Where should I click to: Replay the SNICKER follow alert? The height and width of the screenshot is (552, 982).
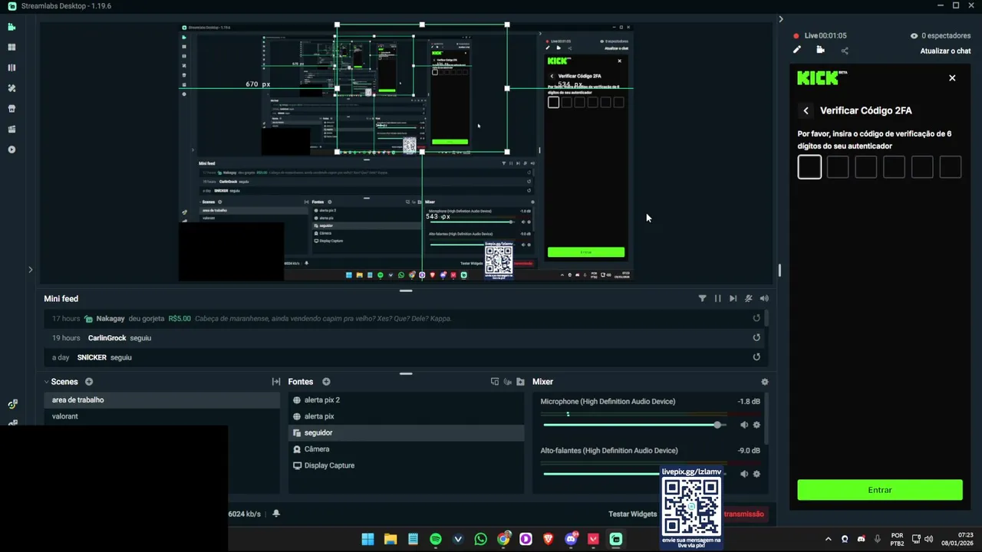(x=756, y=356)
